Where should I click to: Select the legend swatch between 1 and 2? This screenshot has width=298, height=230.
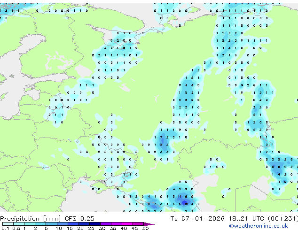[30, 224]
